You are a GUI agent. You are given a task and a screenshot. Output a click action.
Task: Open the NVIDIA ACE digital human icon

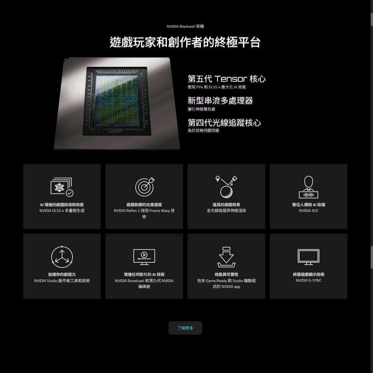click(x=308, y=186)
